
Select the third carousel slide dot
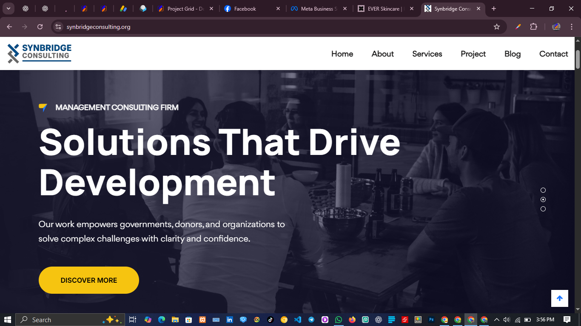(x=543, y=208)
